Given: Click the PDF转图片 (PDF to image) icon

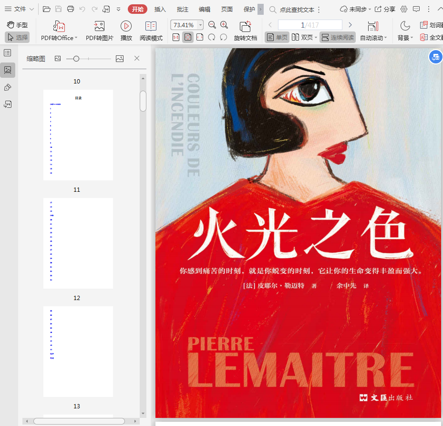Looking at the screenshot, I should pos(99,27).
